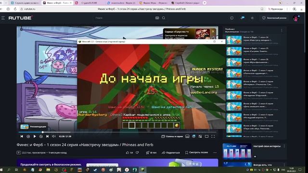The height and width of the screenshot is (173, 308).
Task: Open more options under video title
Action: (x=215, y=152)
